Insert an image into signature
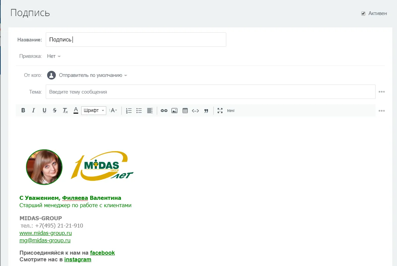 tap(174, 111)
